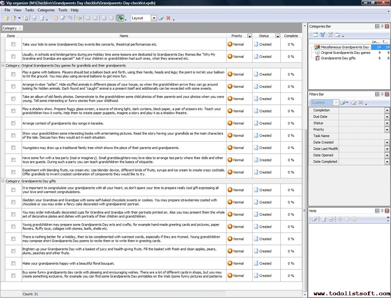Click the print icon in Note panel
Viewport: 391px width, 298px height.
pos(331,219)
